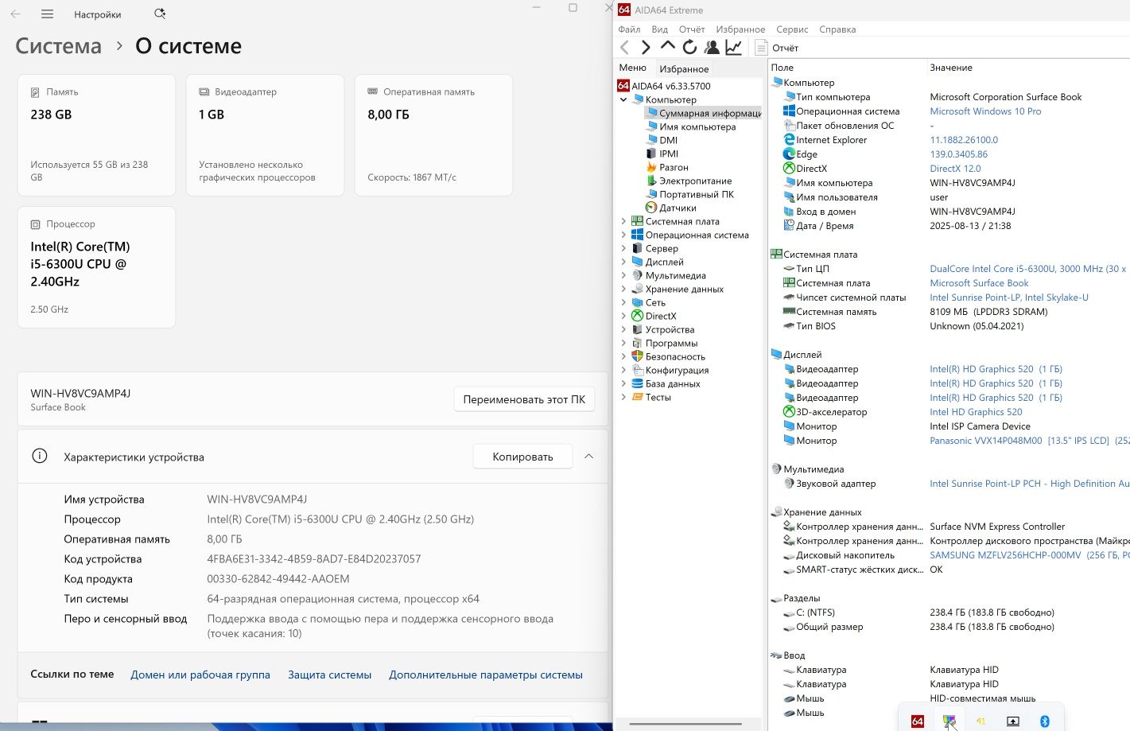1130x731 pixels.
Task: Expand Хранение данных in the left tree
Action: click(623, 289)
